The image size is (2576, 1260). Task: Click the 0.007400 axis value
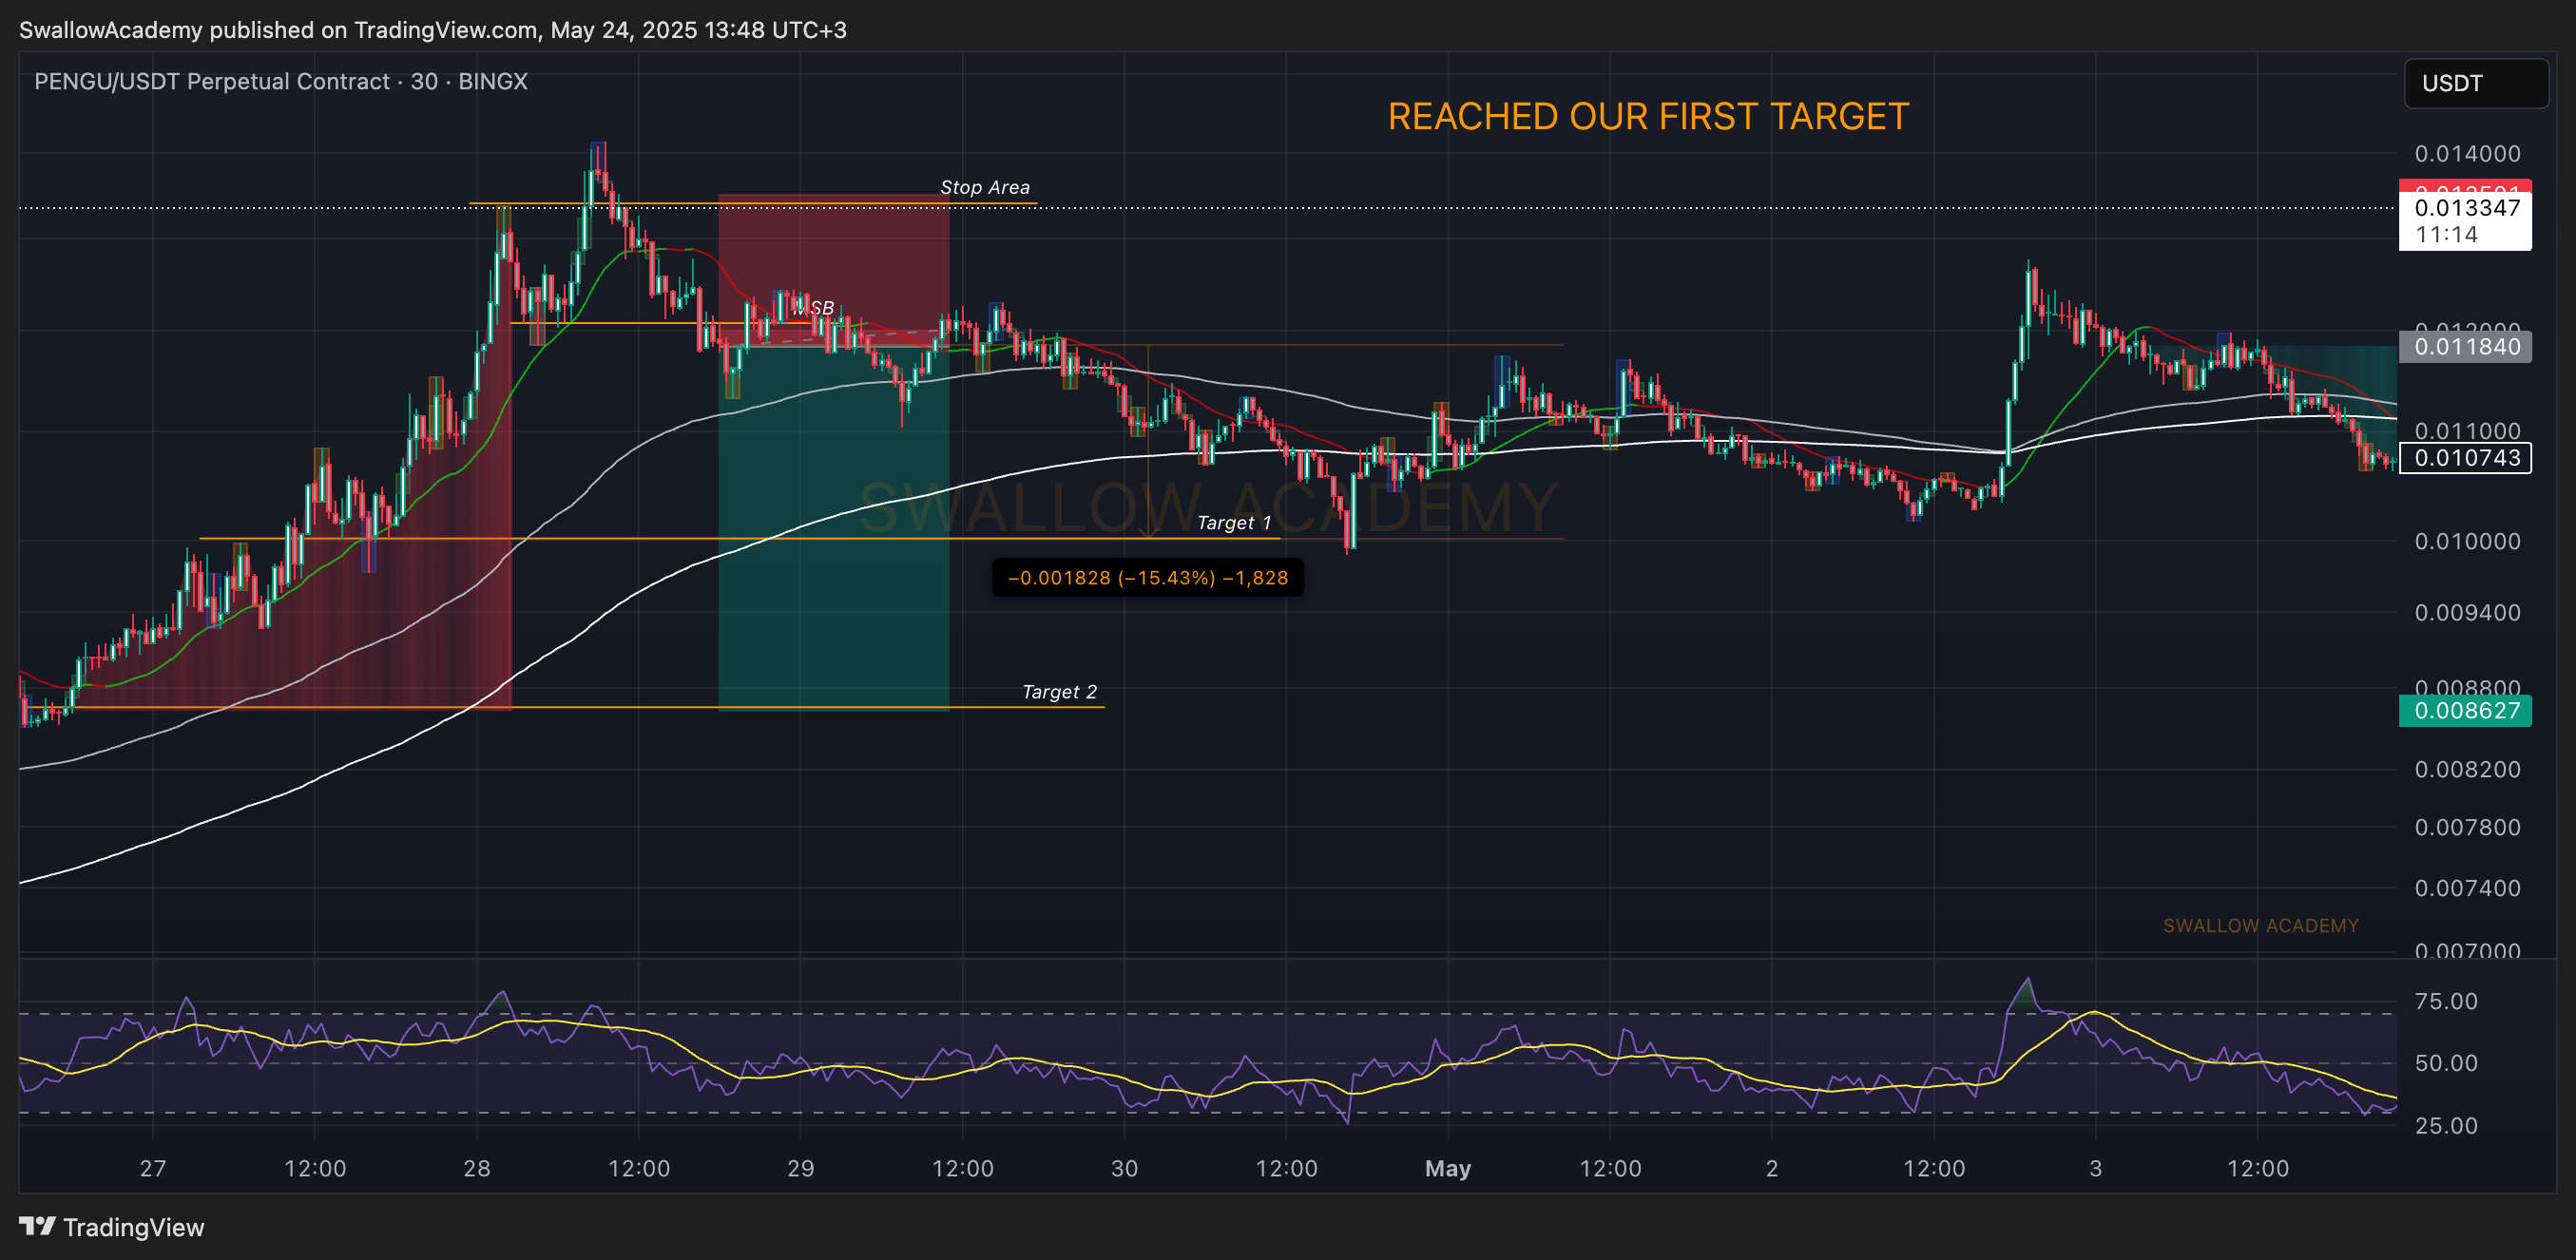2467,888
